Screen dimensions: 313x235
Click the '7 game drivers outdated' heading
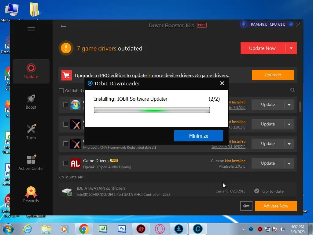point(110,49)
